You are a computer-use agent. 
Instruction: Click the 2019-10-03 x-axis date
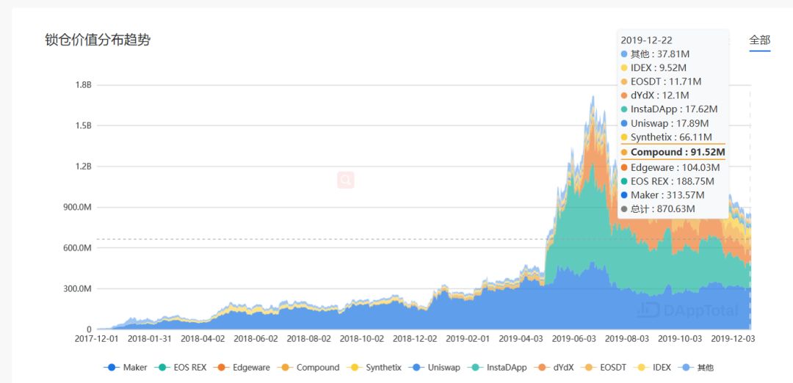click(x=680, y=338)
